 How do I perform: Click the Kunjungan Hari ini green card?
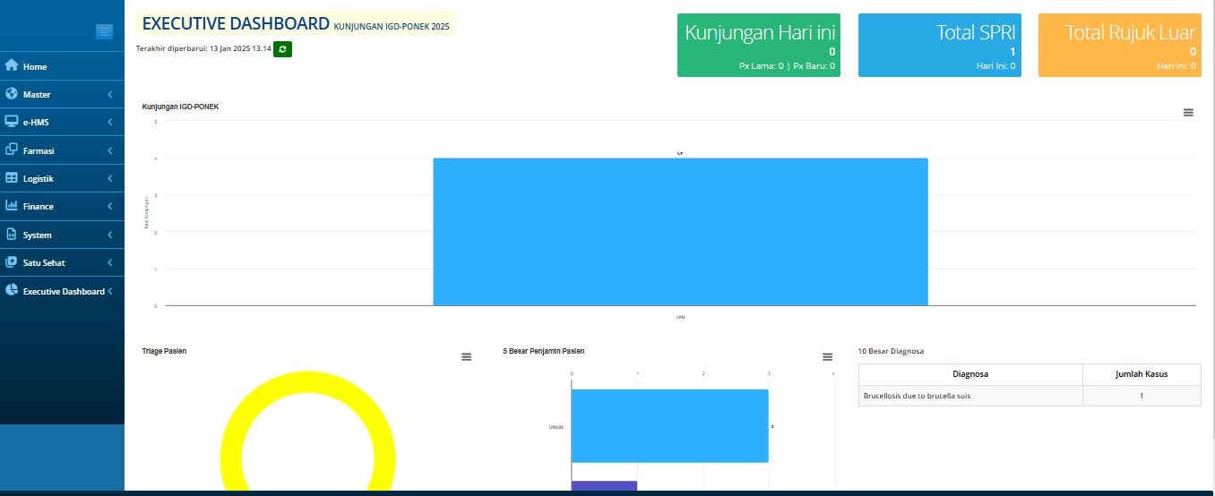pos(759,45)
